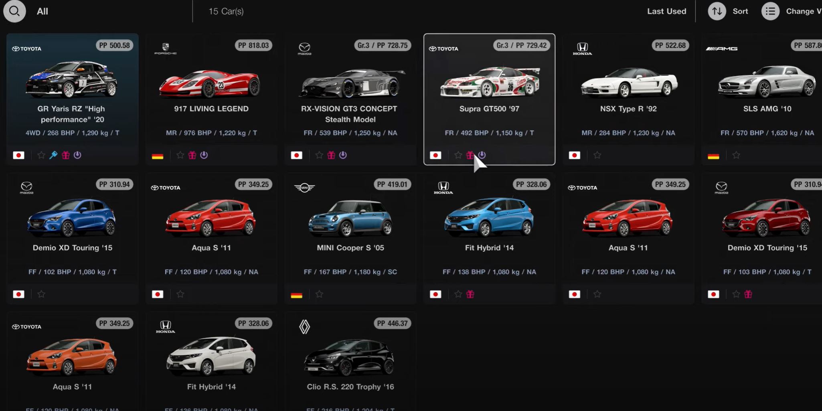Select the GR Yaris RZ car thumbnail
This screenshot has height=411, width=822.
72,80
